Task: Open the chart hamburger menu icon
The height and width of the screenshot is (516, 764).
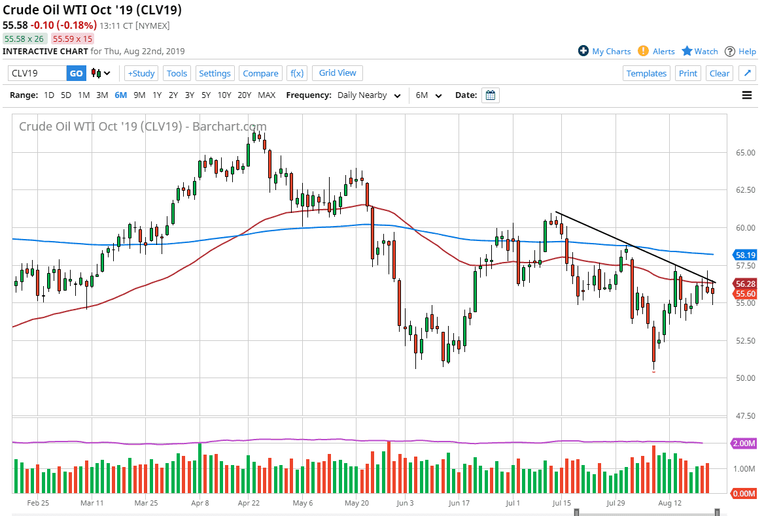Action: pos(746,95)
